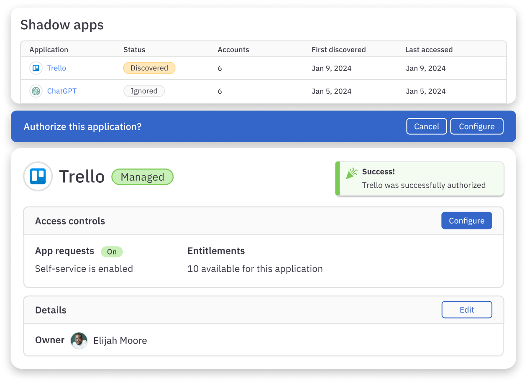Image resolution: width=527 pixels, height=383 pixels.
Task: Sort by the Accounts column header
Action: (233, 50)
